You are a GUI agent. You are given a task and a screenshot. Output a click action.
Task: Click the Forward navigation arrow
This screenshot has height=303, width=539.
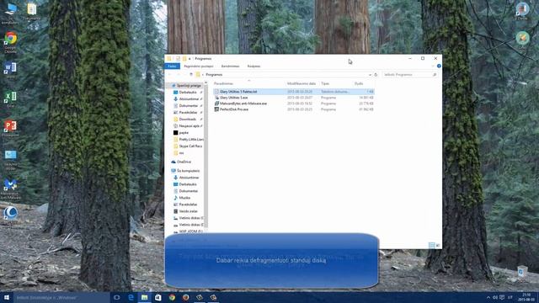tap(178, 75)
